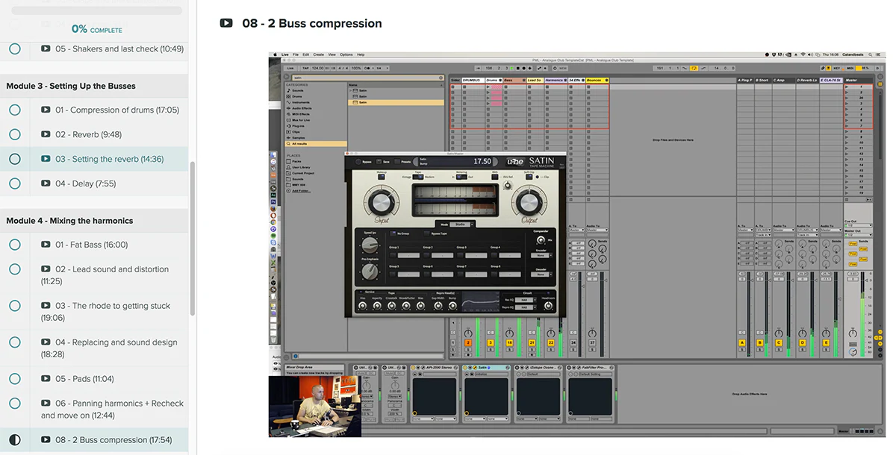The width and height of the screenshot is (896, 455).
Task: Click the Satin plugin Output knob
Action: 529,201
